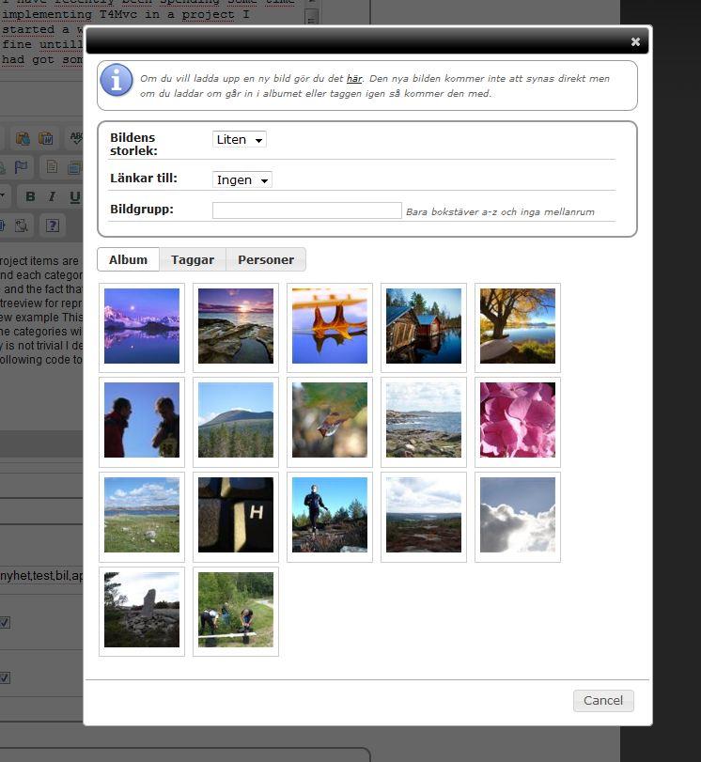Open the Bildens storlek dropdown showing Liten
The width and height of the screenshot is (701, 762).
point(240,139)
